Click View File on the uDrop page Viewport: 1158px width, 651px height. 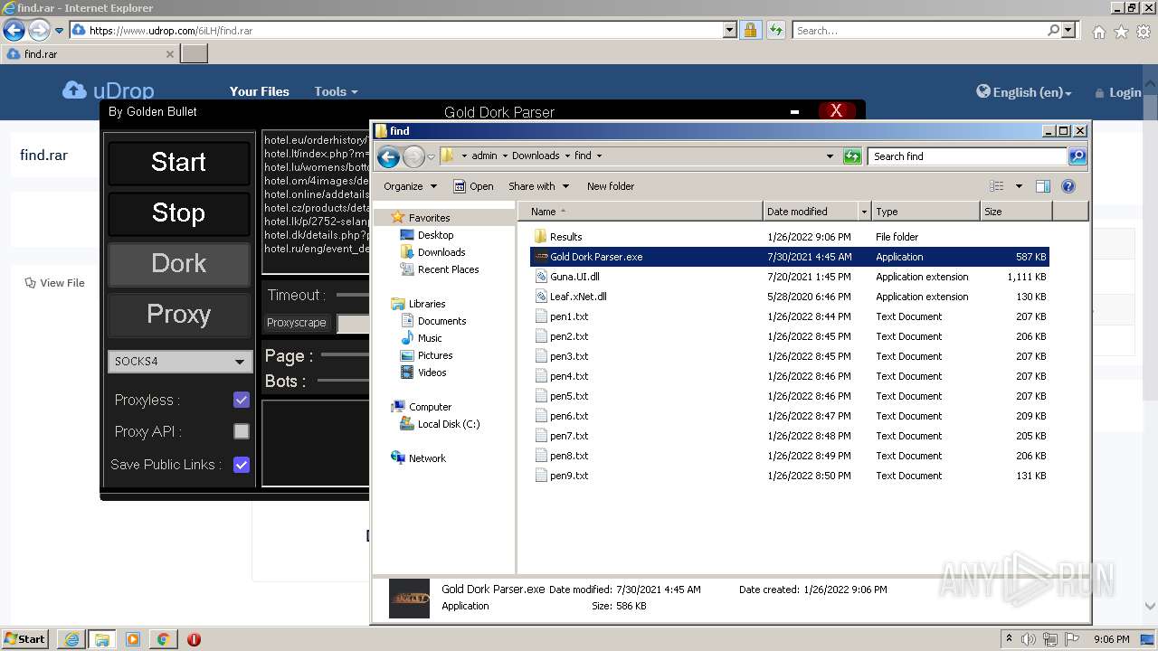pyautogui.click(x=54, y=283)
